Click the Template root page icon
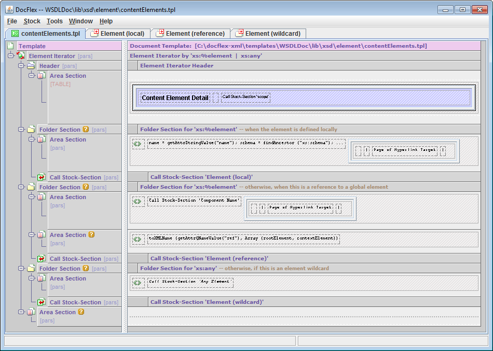Image resolution: width=493 pixels, height=351 pixels. [x=10, y=46]
